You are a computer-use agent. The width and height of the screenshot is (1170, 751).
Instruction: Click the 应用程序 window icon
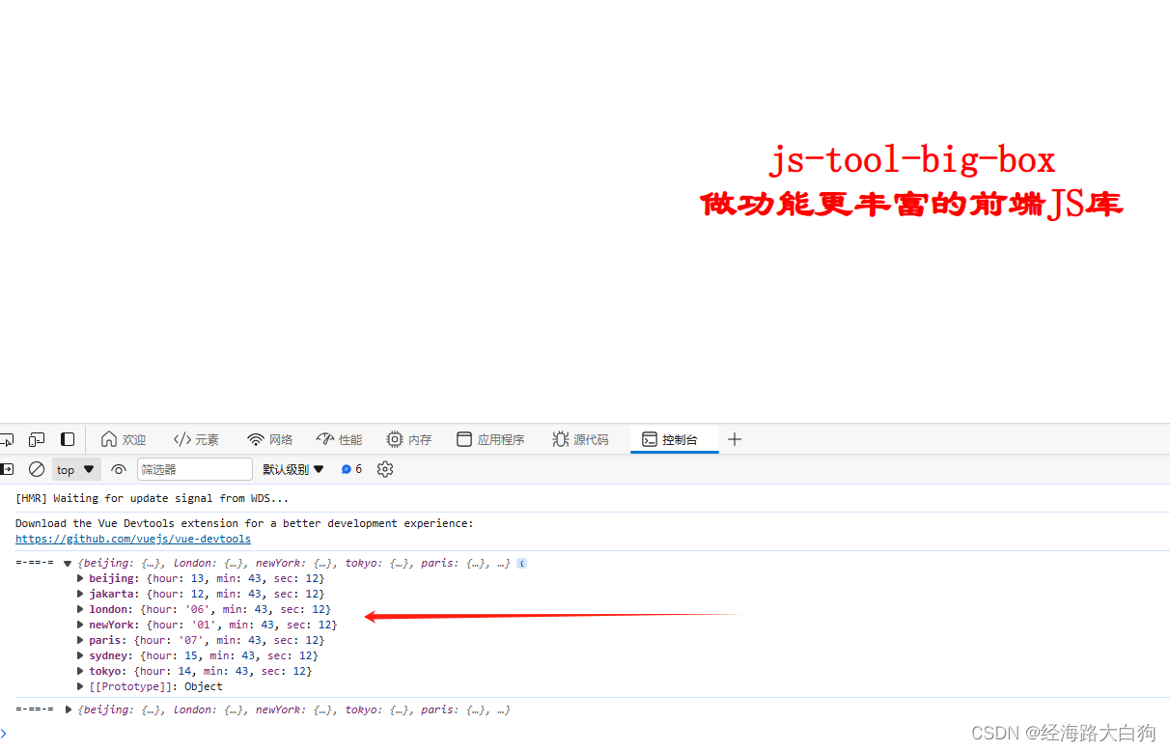464,439
